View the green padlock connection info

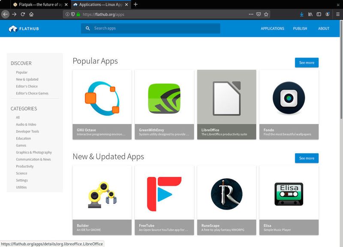point(78,15)
